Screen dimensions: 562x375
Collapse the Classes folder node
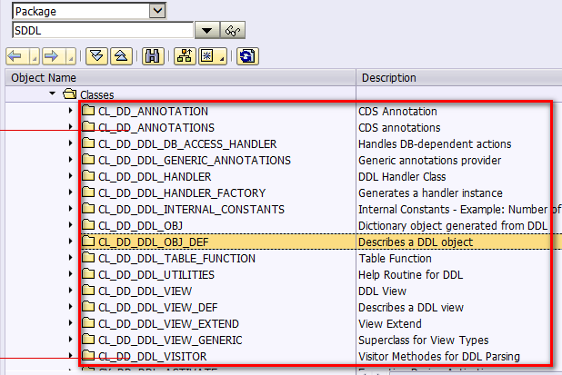coord(53,94)
